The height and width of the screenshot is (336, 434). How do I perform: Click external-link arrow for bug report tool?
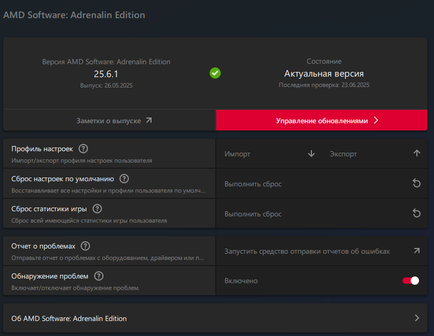417,251
